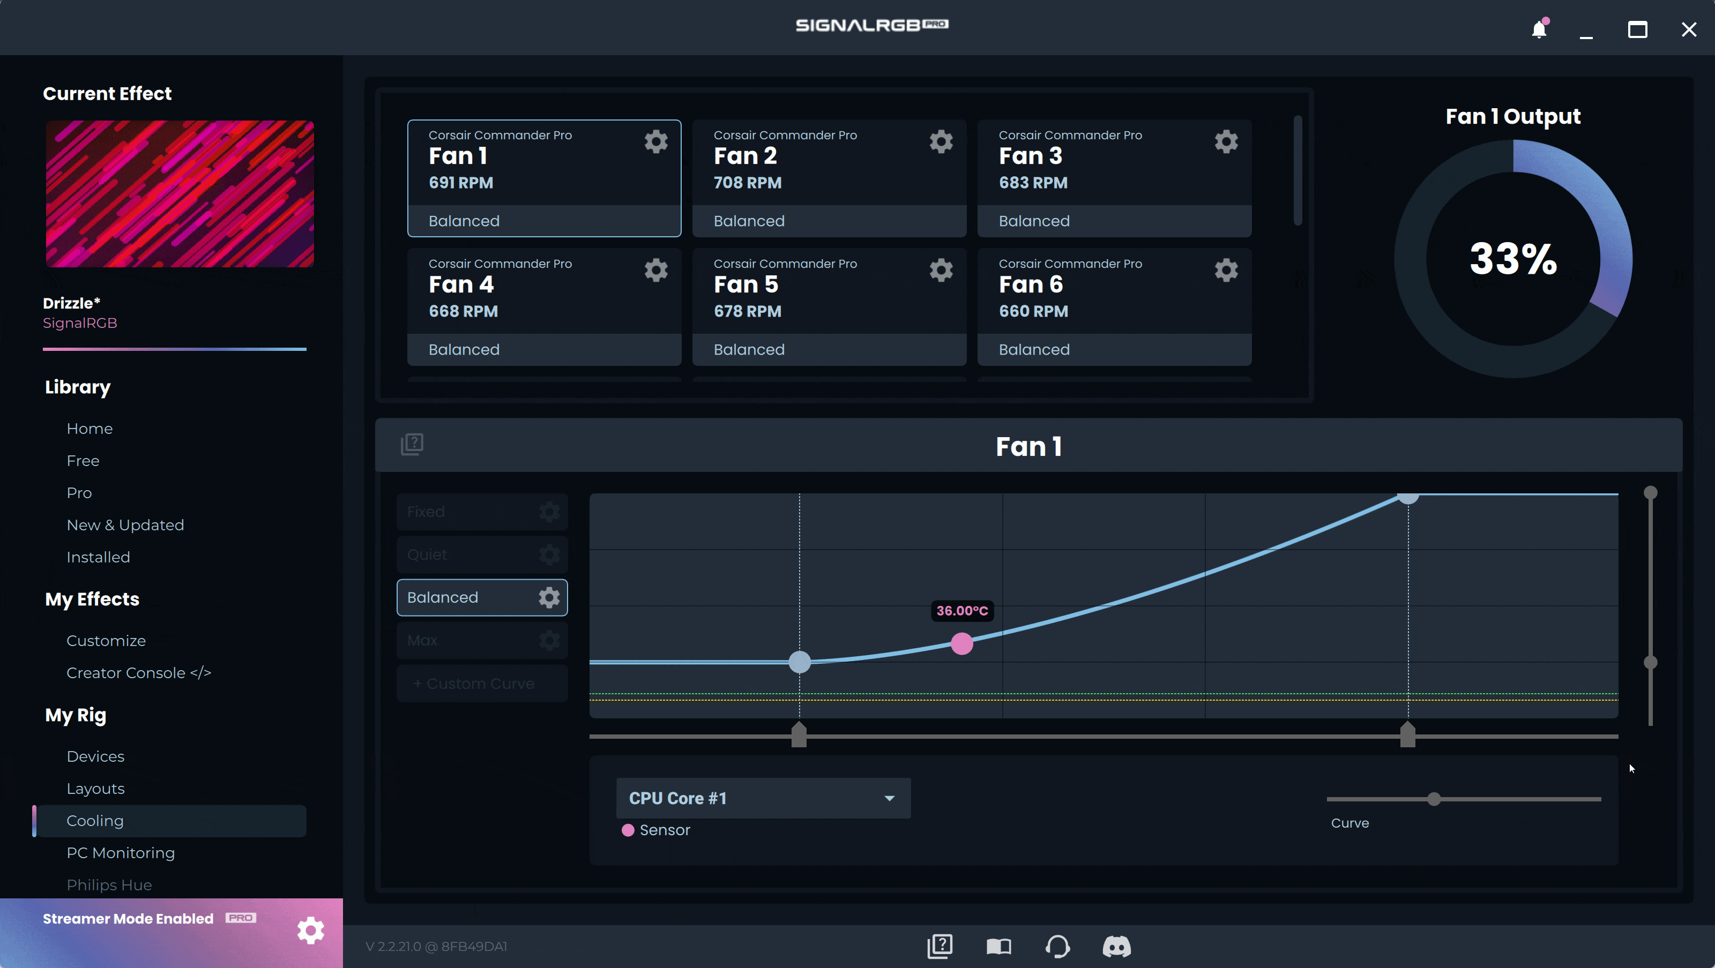This screenshot has width=1715, height=968.
Task: Open Streamer Mode settings gear
Action: coord(310,930)
